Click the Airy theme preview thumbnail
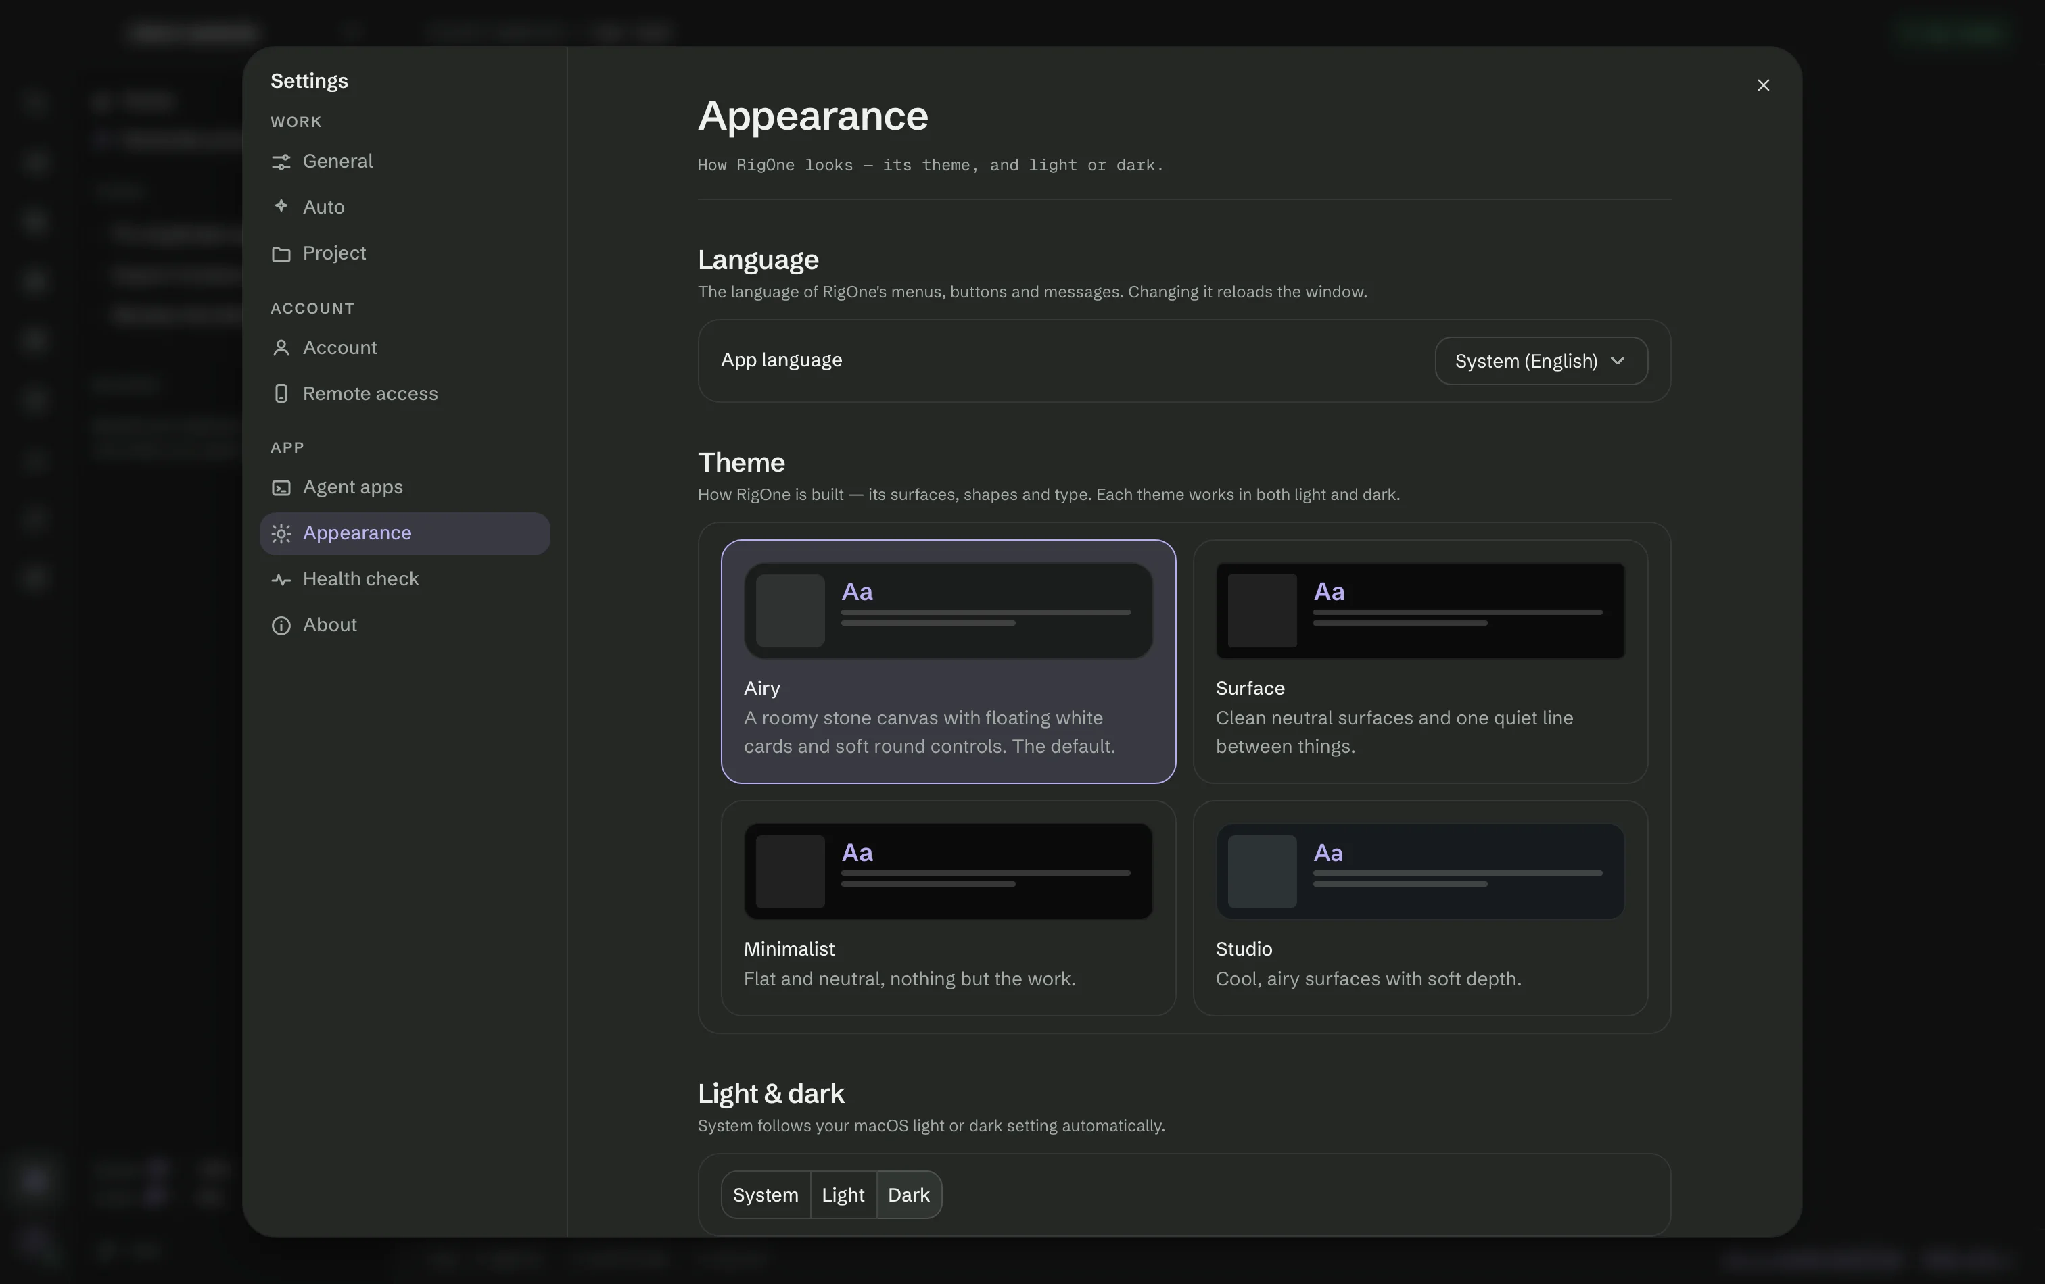This screenshot has height=1284, width=2045. (947, 610)
